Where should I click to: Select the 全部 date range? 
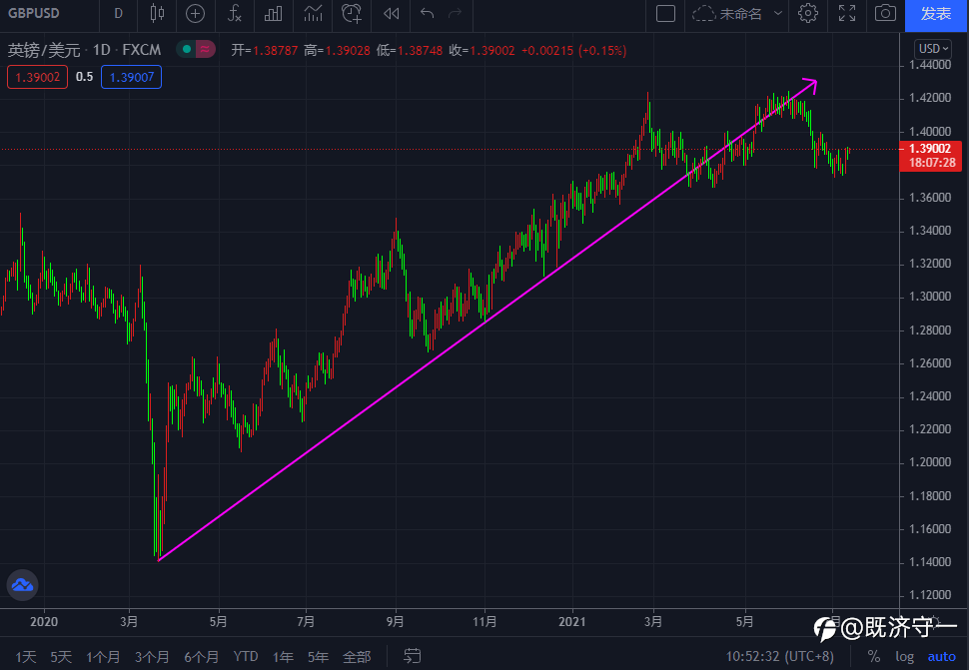point(357,656)
